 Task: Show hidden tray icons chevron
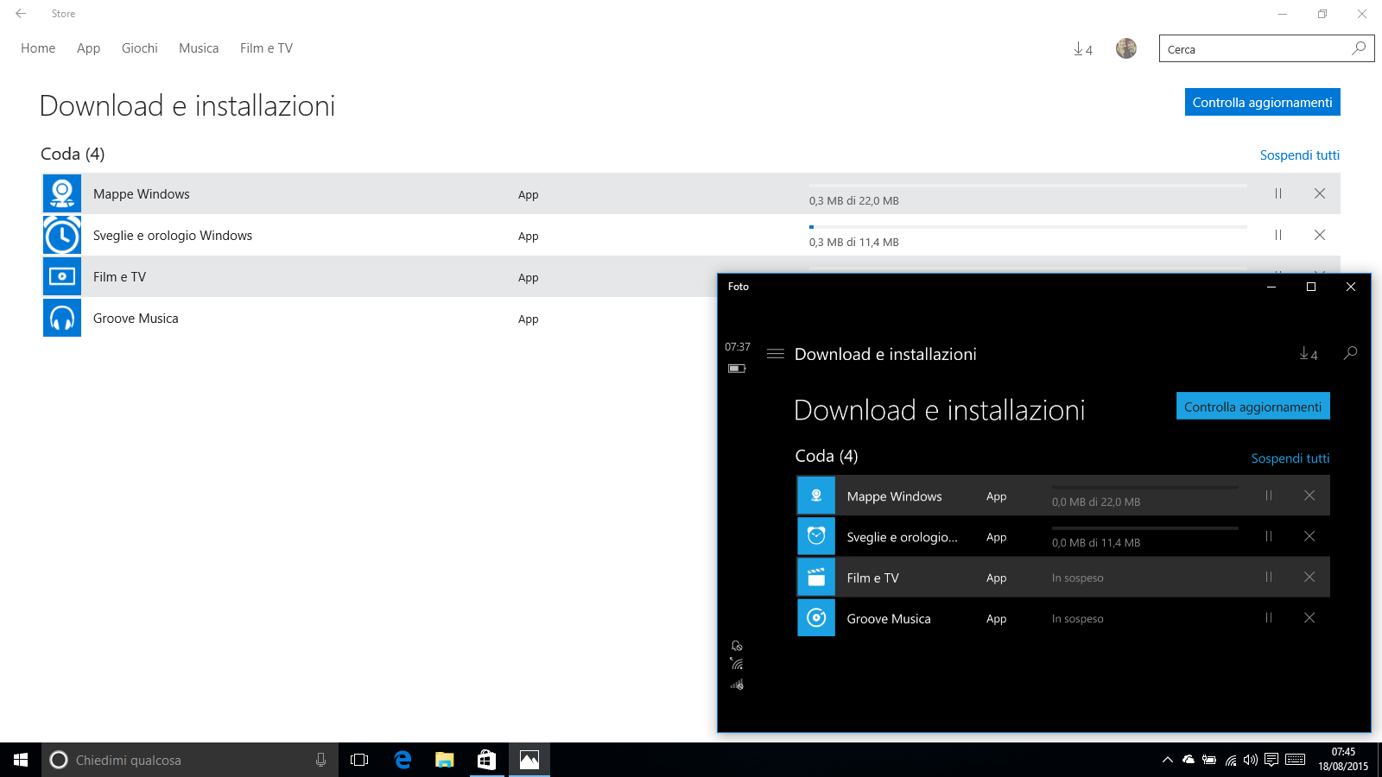tap(1168, 760)
